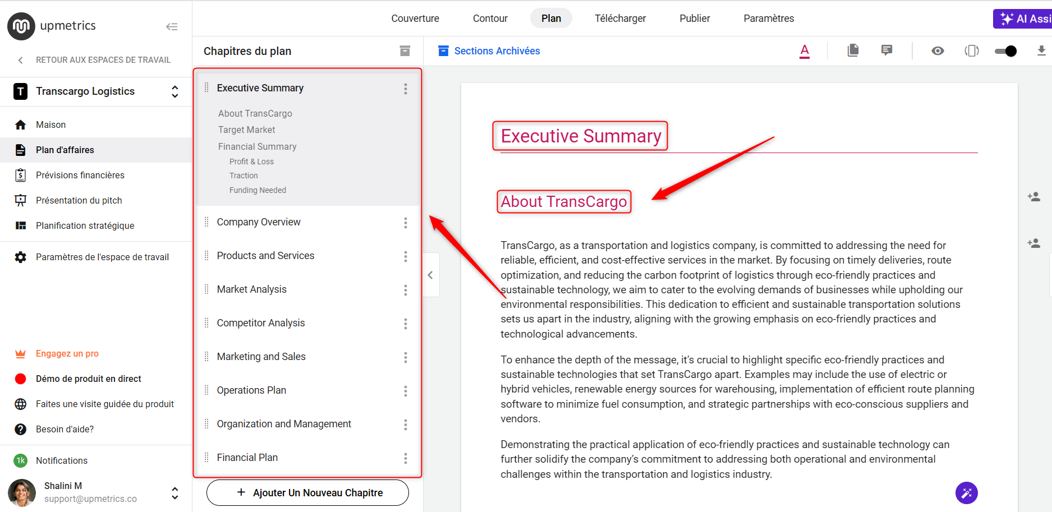This screenshot has height=512, width=1052.
Task: Collapse the left sidebar menu icon
Action: 172,26
